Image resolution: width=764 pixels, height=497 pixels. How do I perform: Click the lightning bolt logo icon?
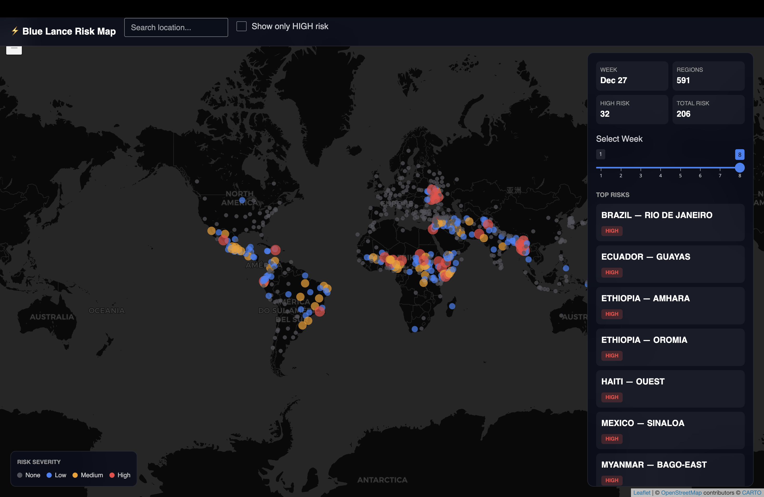(x=15, y=31)
